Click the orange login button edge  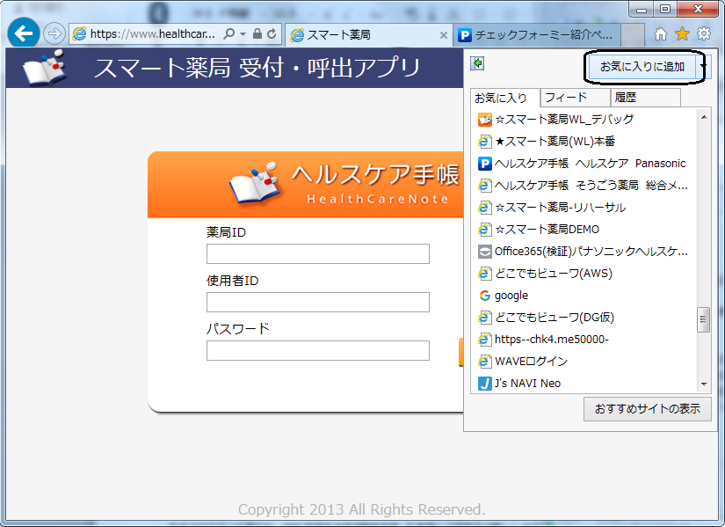click(460, 352)
